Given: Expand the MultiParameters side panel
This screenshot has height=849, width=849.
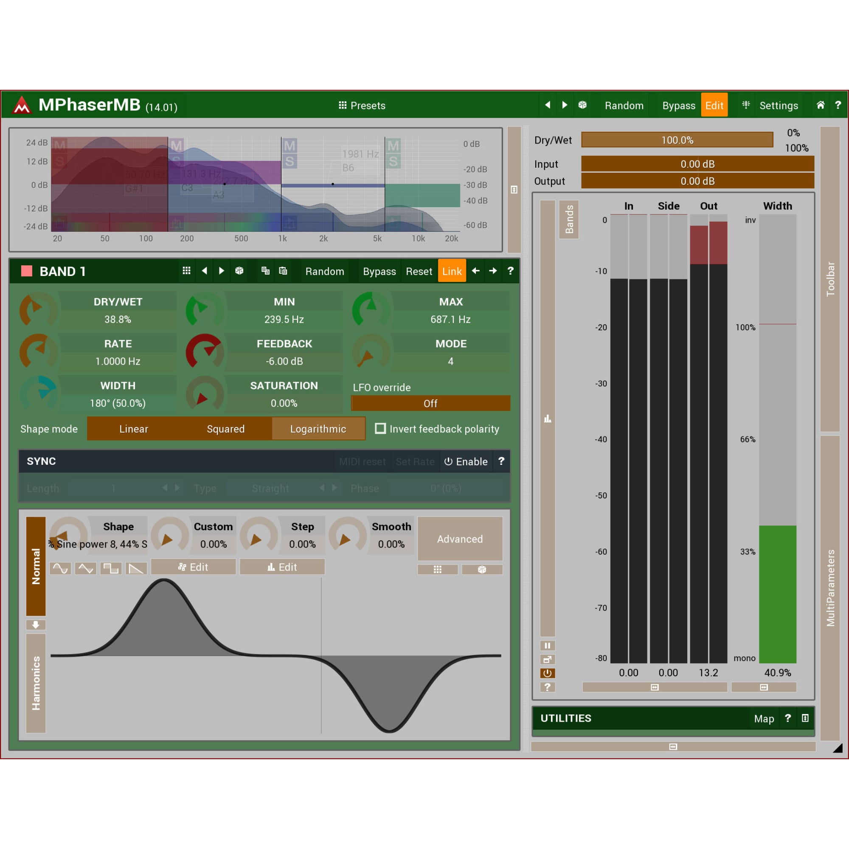Looking at the screenshot, I should coord(830,588).
